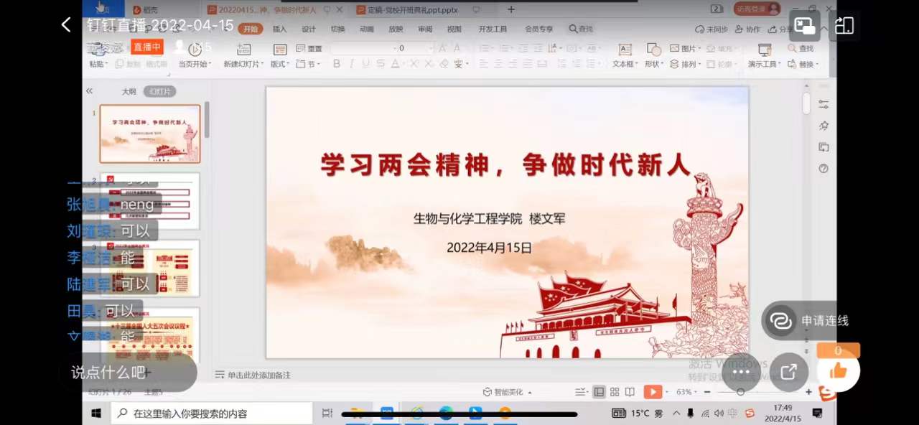Tap the thumbs-up like button
This screenshot has width=919, height=425.
838,371
